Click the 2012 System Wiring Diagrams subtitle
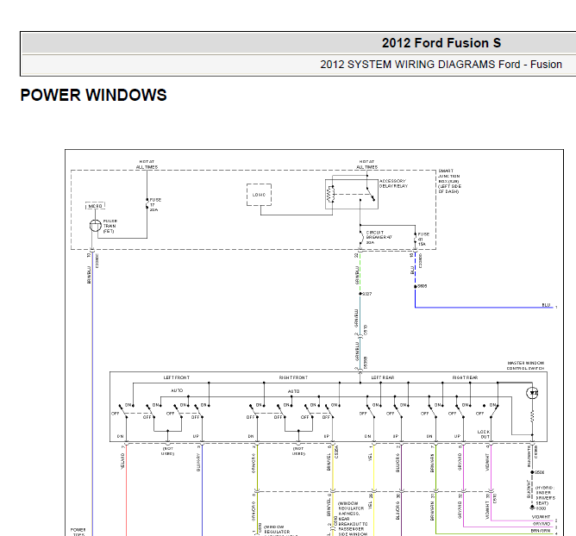 (441, 65)
